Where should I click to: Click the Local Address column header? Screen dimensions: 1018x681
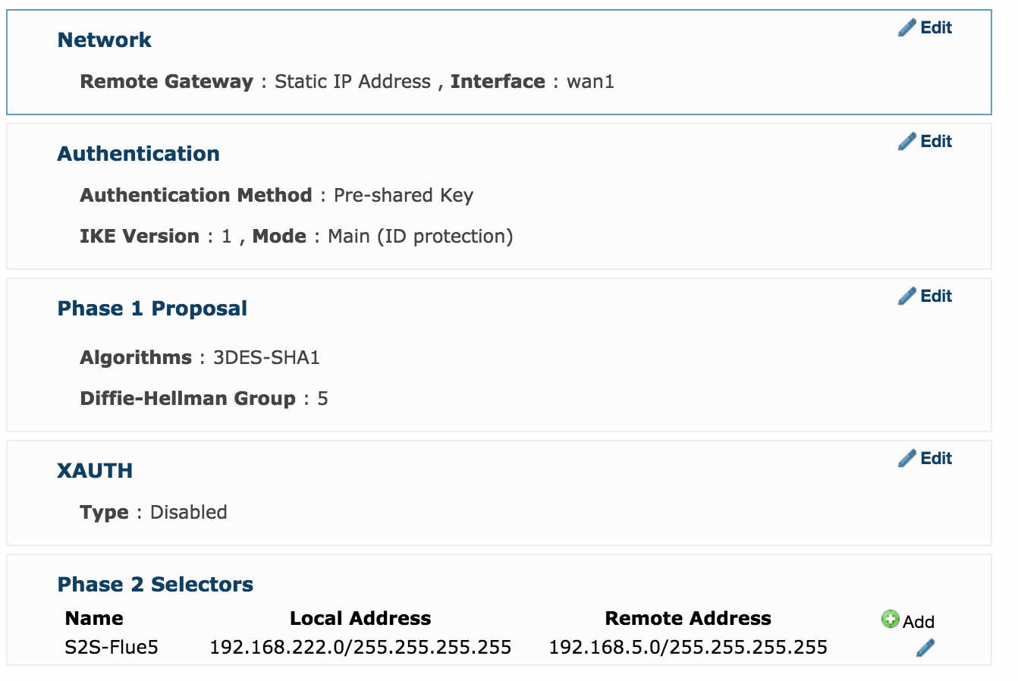point(360,619)
